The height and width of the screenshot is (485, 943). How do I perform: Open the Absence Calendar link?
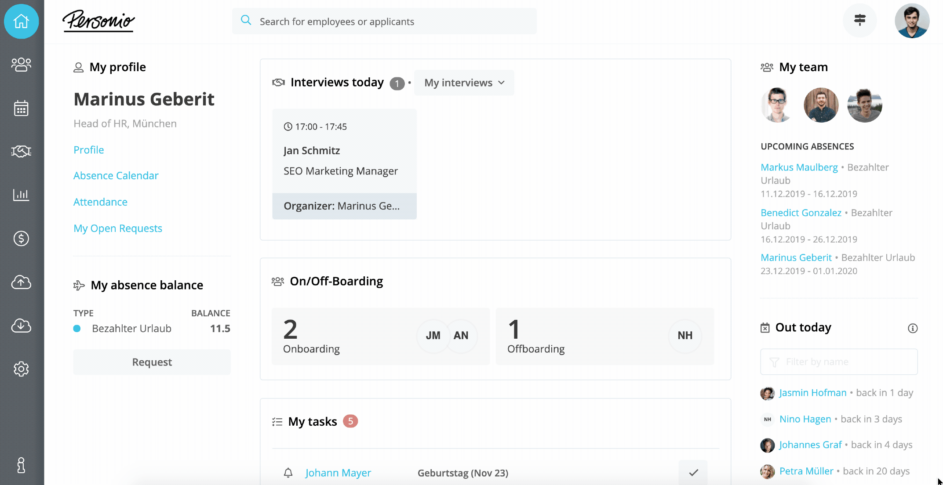(116, 176)
